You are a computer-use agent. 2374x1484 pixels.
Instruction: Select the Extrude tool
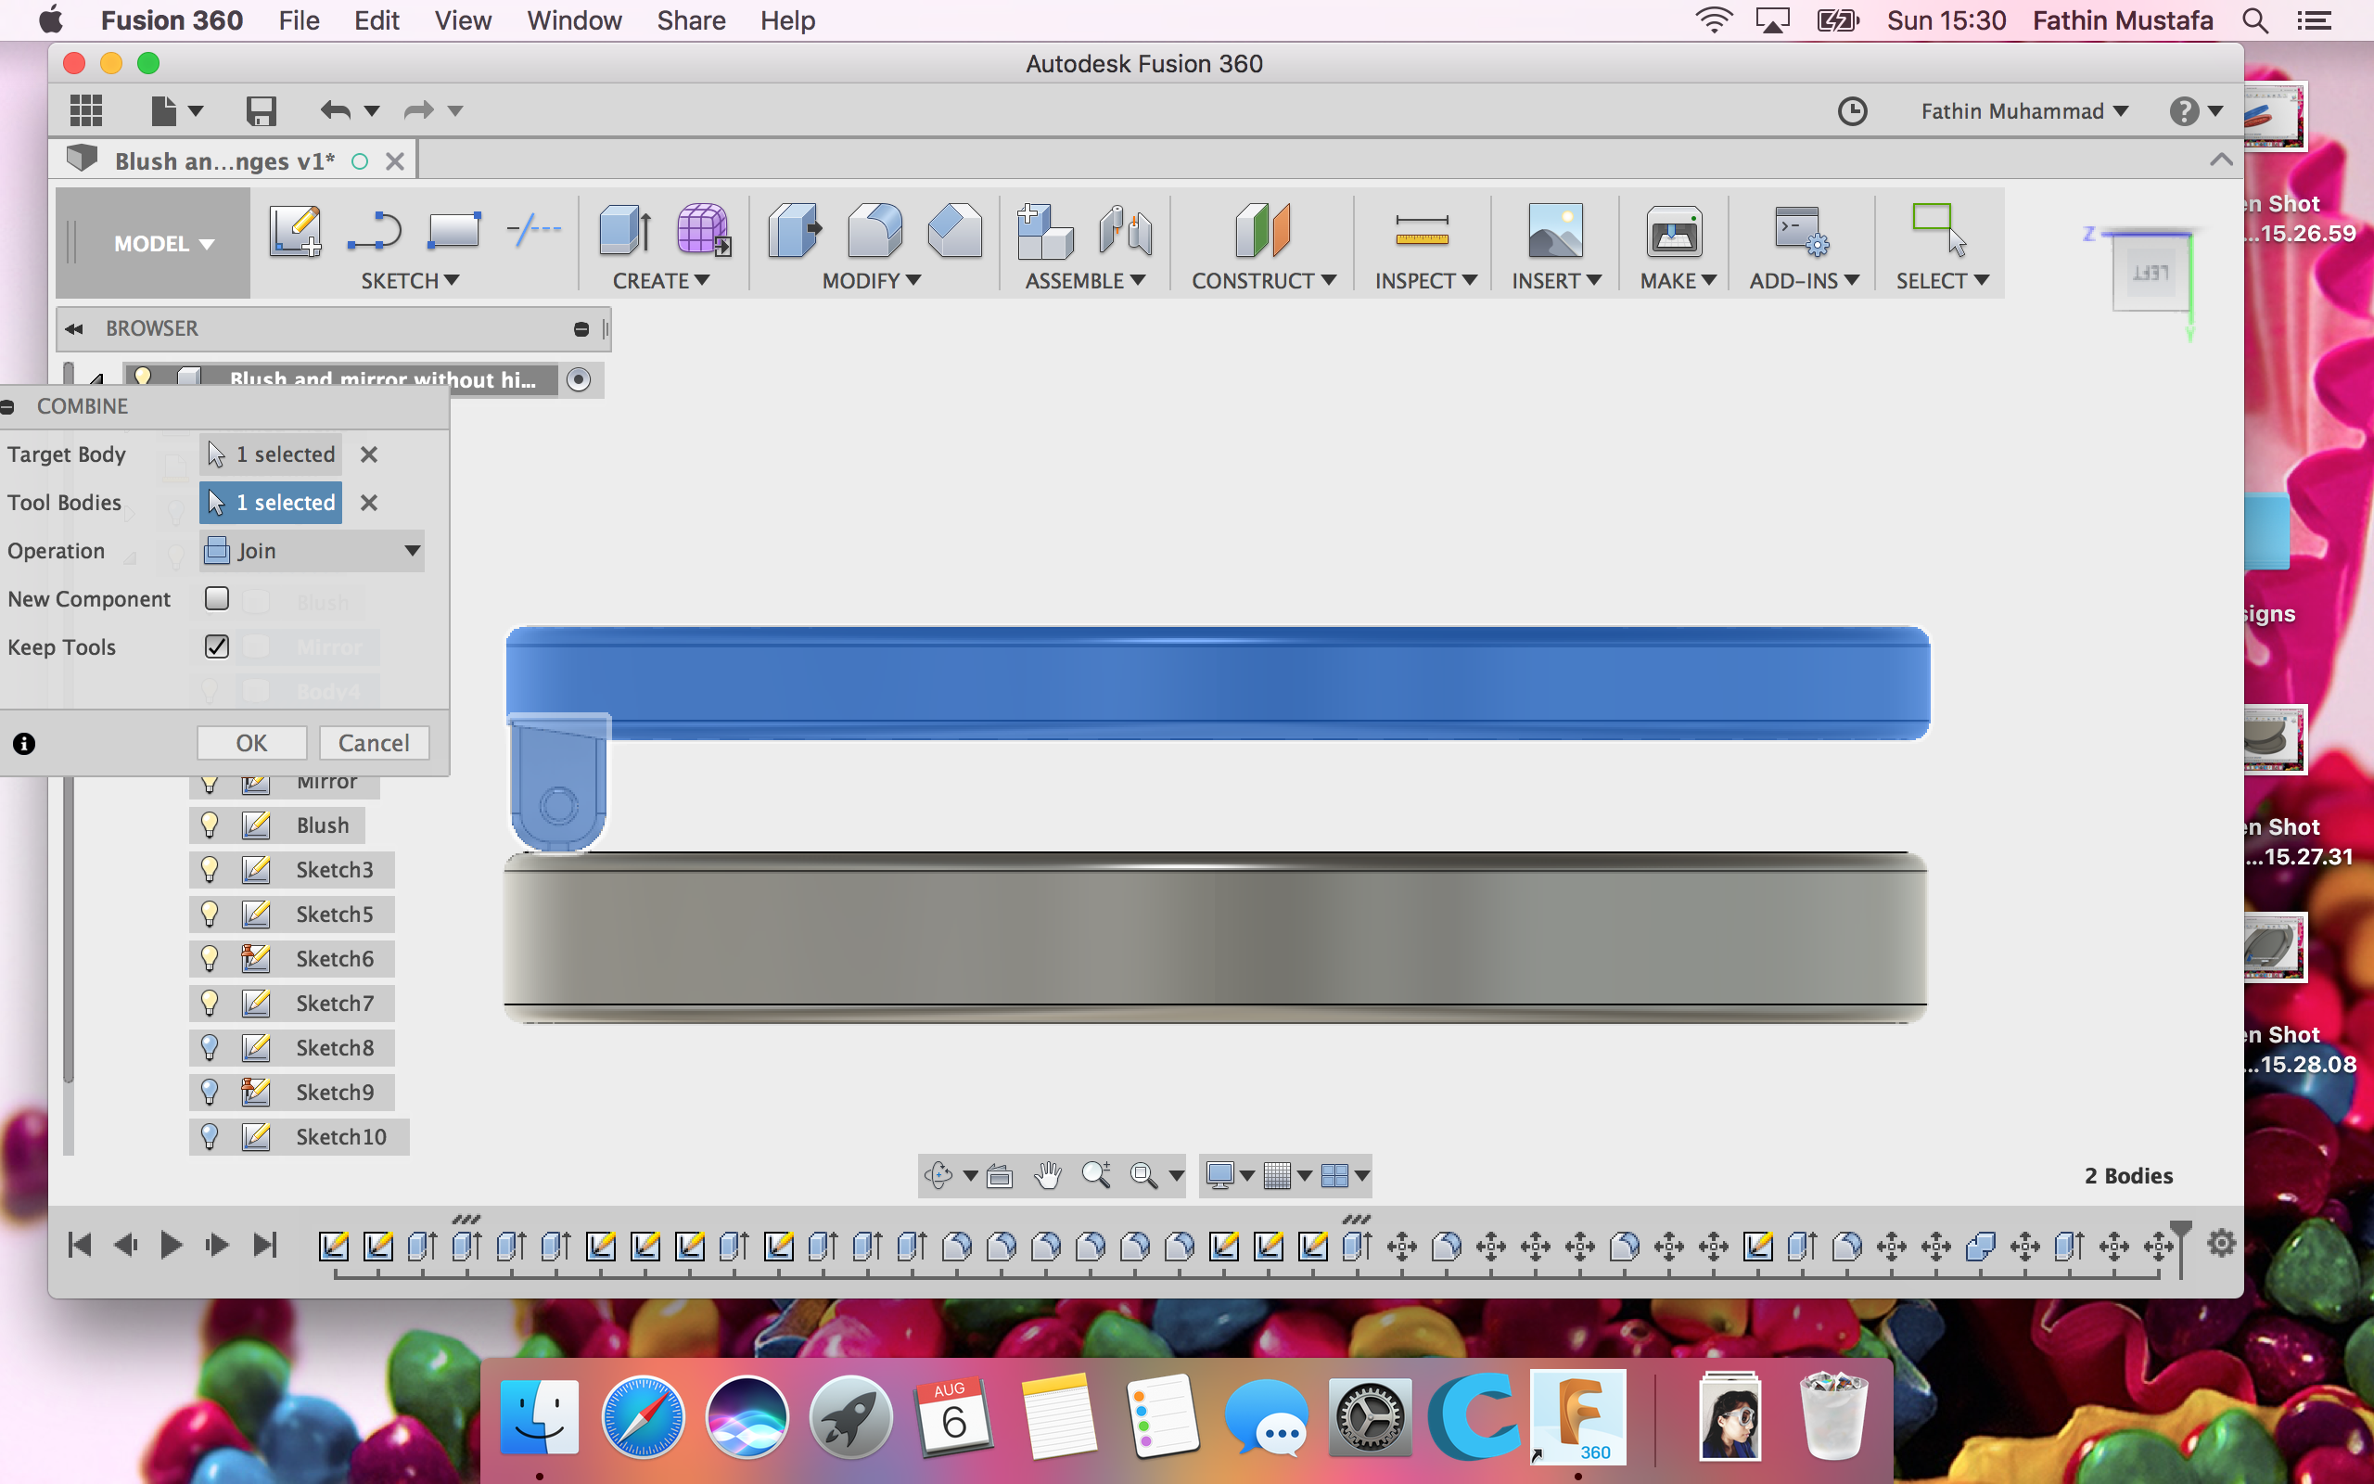(x=625, y=232)
